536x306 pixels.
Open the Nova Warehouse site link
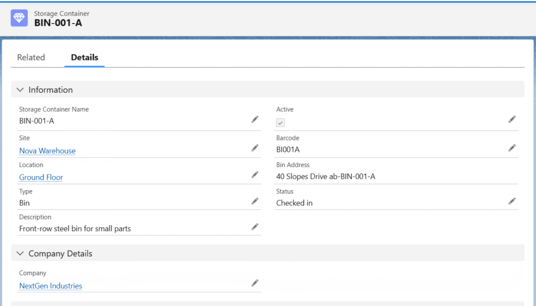[47, 151]
